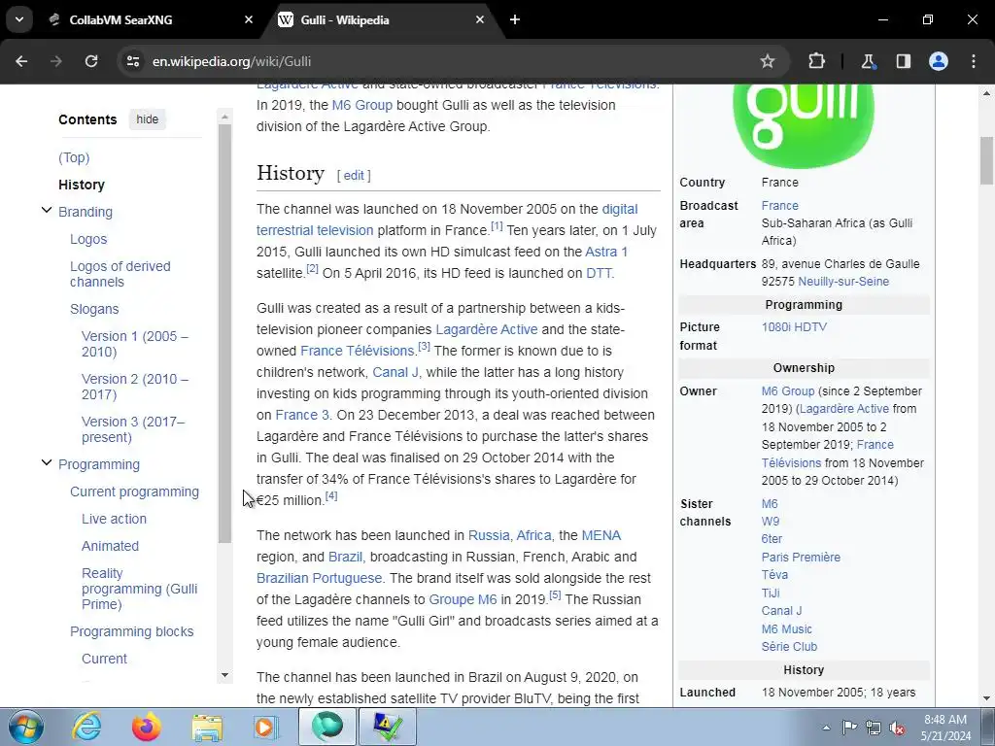Open Chrome Labs flask icon
995x746 pixels.
point(868,61)
